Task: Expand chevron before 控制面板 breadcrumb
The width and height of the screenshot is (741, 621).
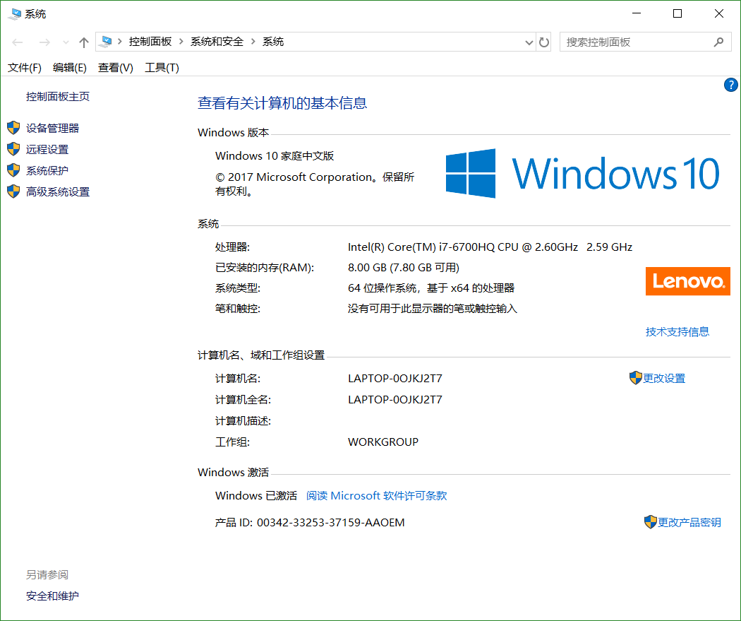Action: (120, 42)
